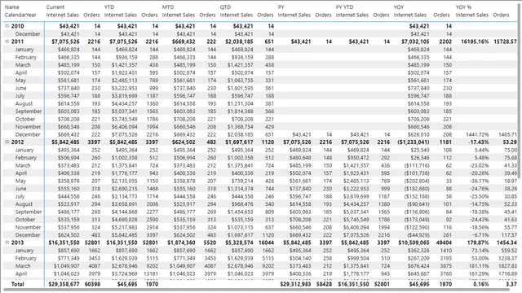Click the ($173,049) YOY cell
This screenshot has width=522, height=293.
tap(417, 219)
